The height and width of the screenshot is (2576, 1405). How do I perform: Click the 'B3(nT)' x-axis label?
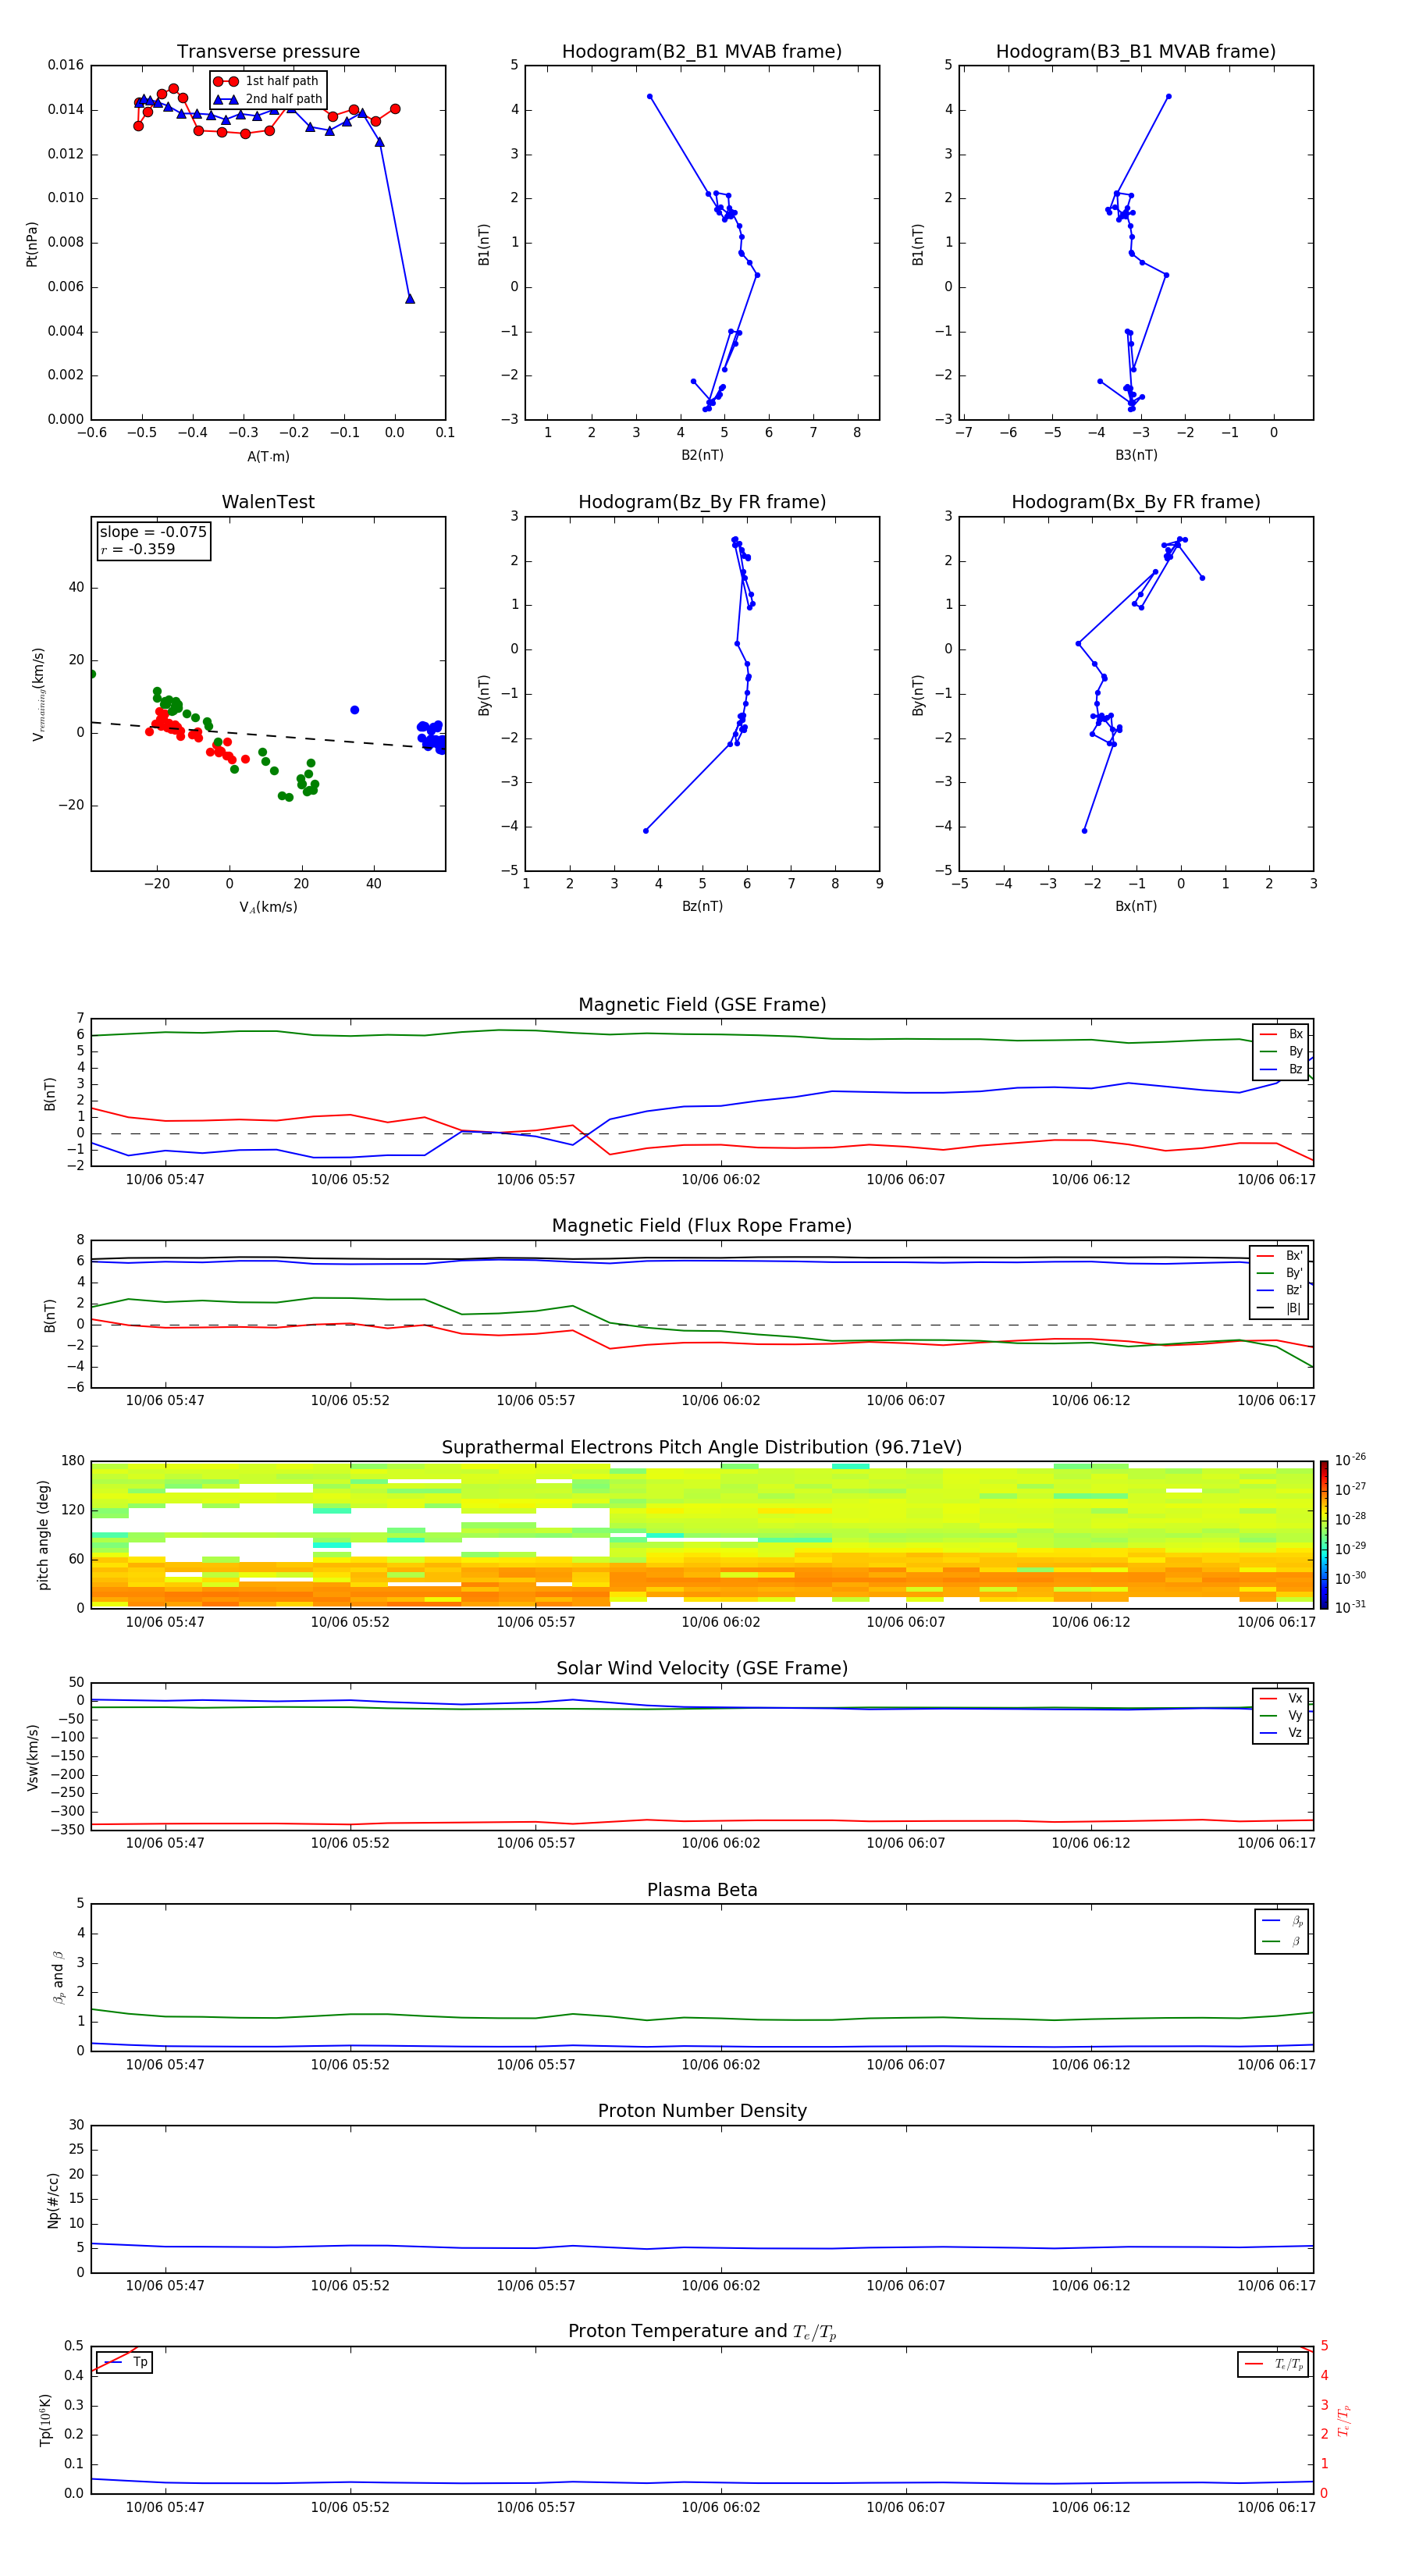pos(1136,455)
